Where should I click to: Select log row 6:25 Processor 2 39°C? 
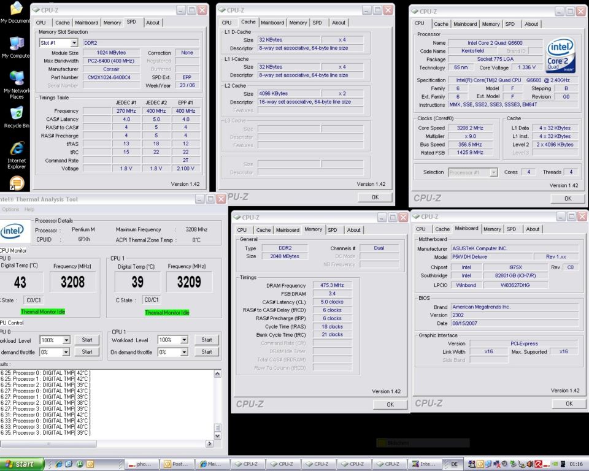tap(45, 385)
